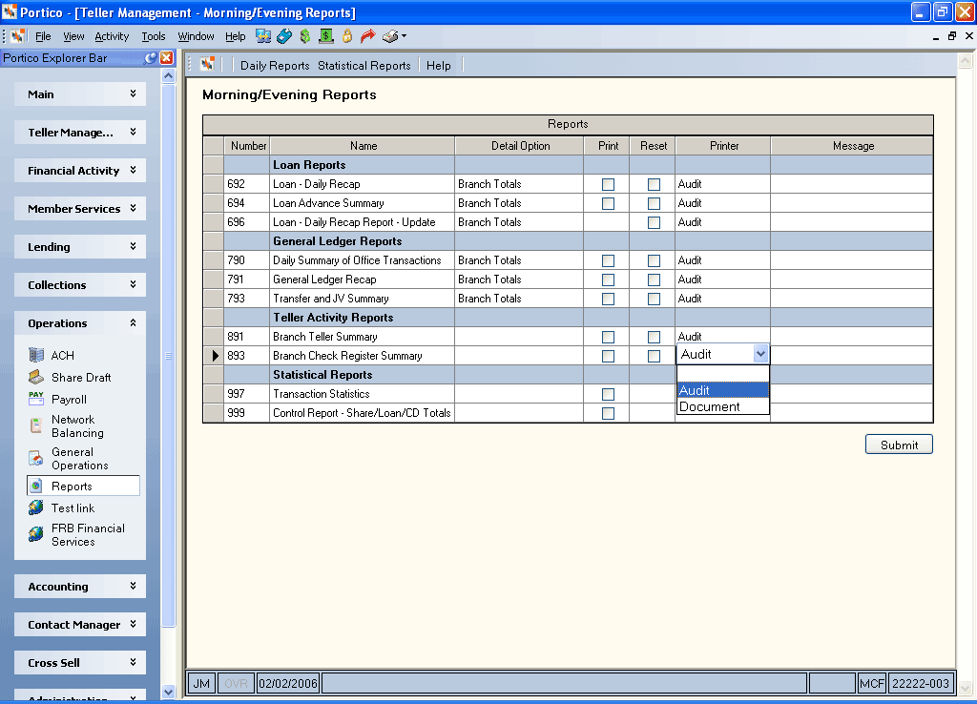The height and width of the screenshot is (704, 977).
Task: Open the File menu
Action: [x=43, y=36]
